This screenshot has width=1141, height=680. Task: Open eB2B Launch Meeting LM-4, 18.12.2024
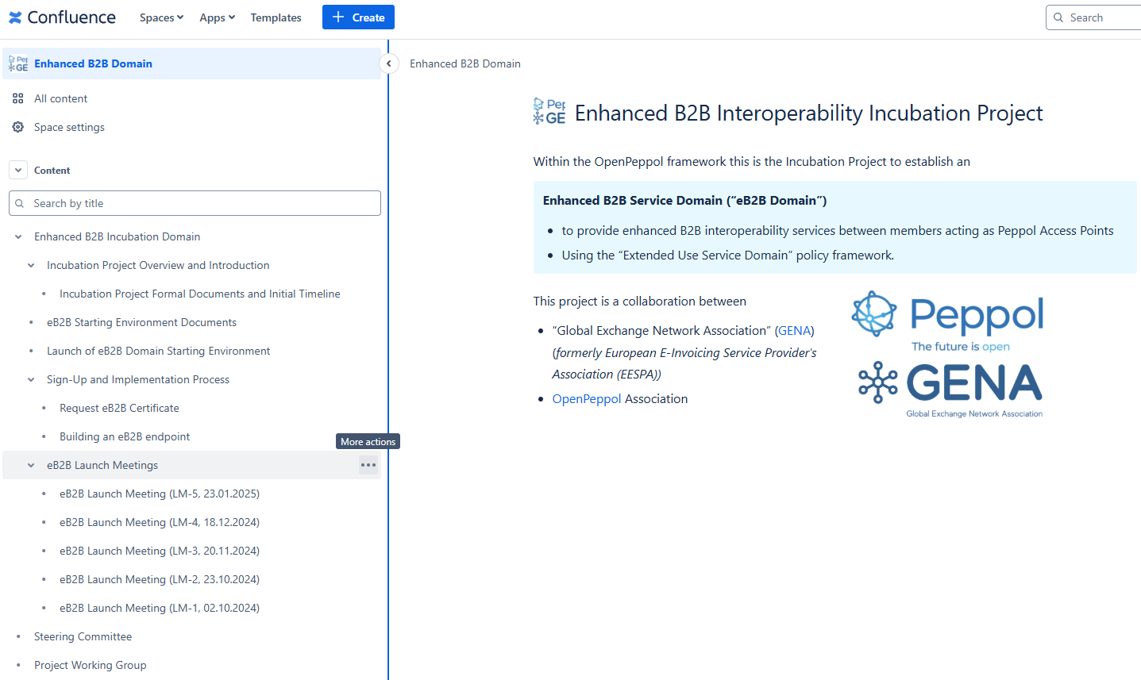[x=160, y=522]
